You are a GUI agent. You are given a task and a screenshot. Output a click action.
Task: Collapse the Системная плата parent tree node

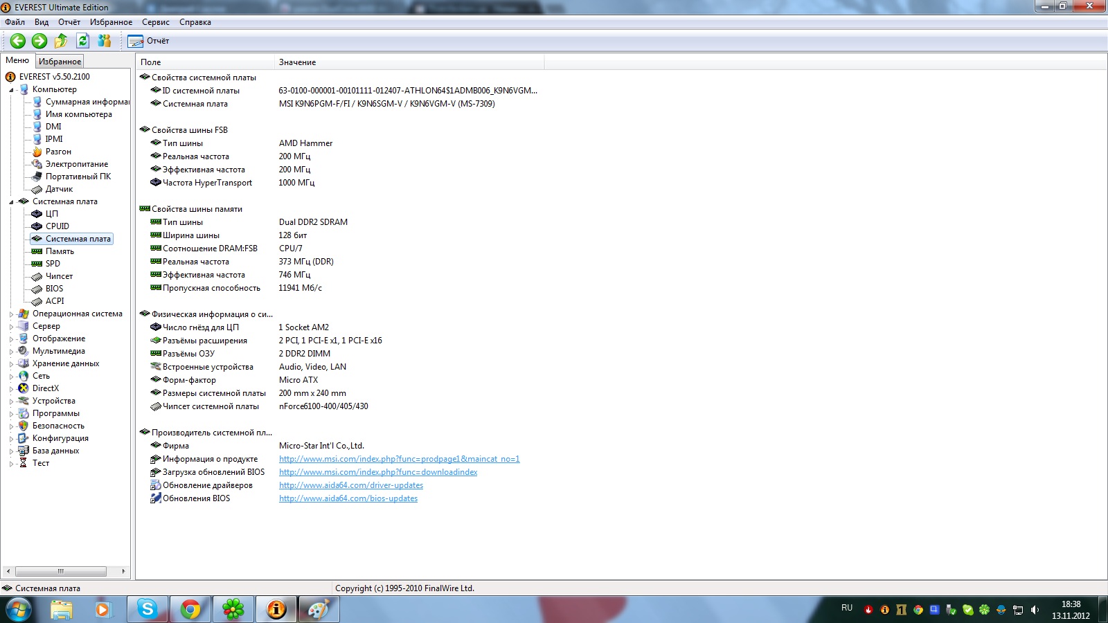tap(11, 202)
